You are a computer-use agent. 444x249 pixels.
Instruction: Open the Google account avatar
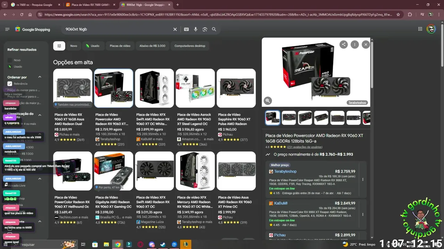[x=431, y=29]
